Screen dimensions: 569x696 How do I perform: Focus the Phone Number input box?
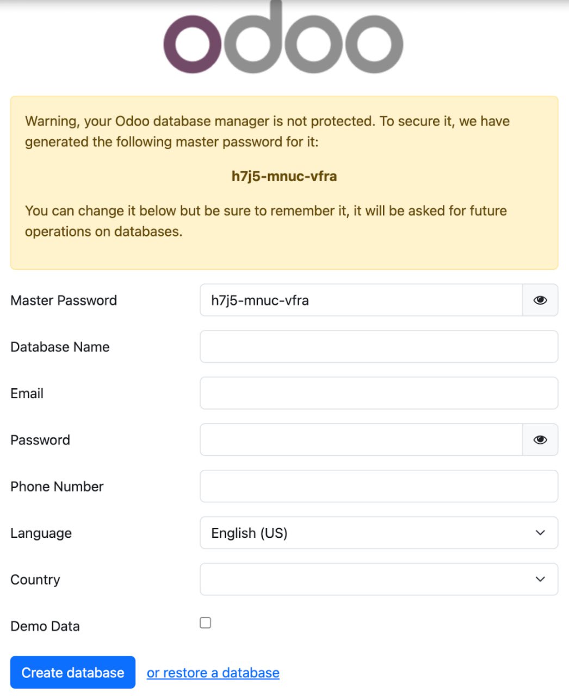coord(379,487)
